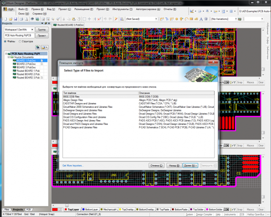Place a component with the chip icon
Image resolution: width=271 pixels, height=217 pixels.
(x=206, y=19)
